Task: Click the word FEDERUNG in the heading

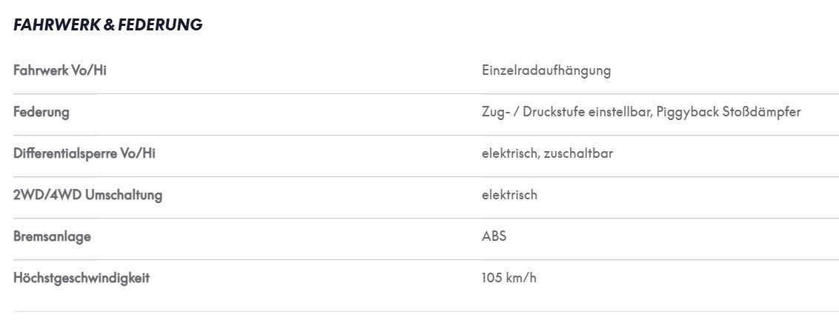Action: coord(161,24)
